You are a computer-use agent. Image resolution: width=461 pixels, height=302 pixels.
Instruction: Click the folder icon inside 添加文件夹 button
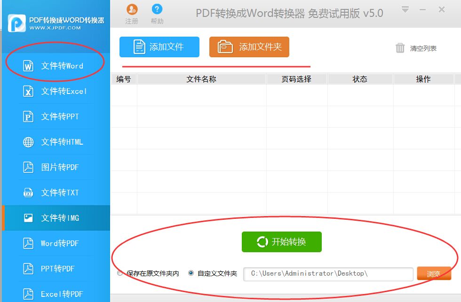click(225, 46)
